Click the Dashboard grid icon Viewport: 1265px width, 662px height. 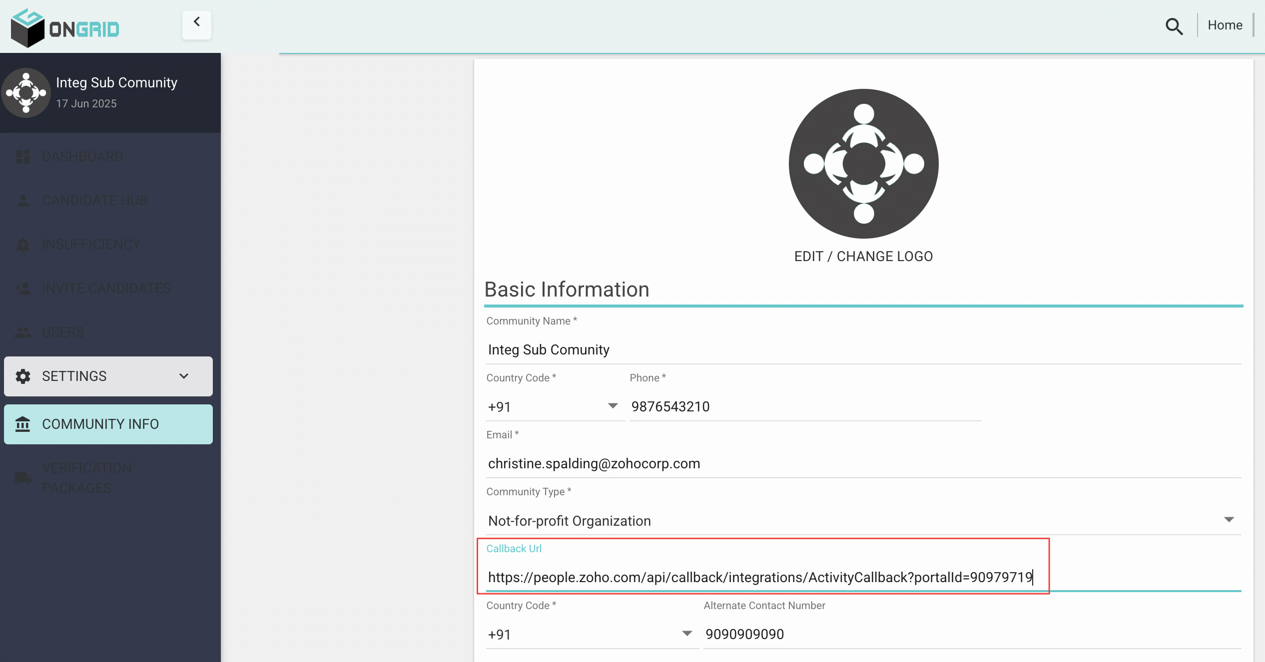(23, 157)
